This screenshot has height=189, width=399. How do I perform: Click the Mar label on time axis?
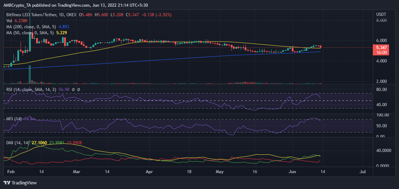tap(77, 172)
